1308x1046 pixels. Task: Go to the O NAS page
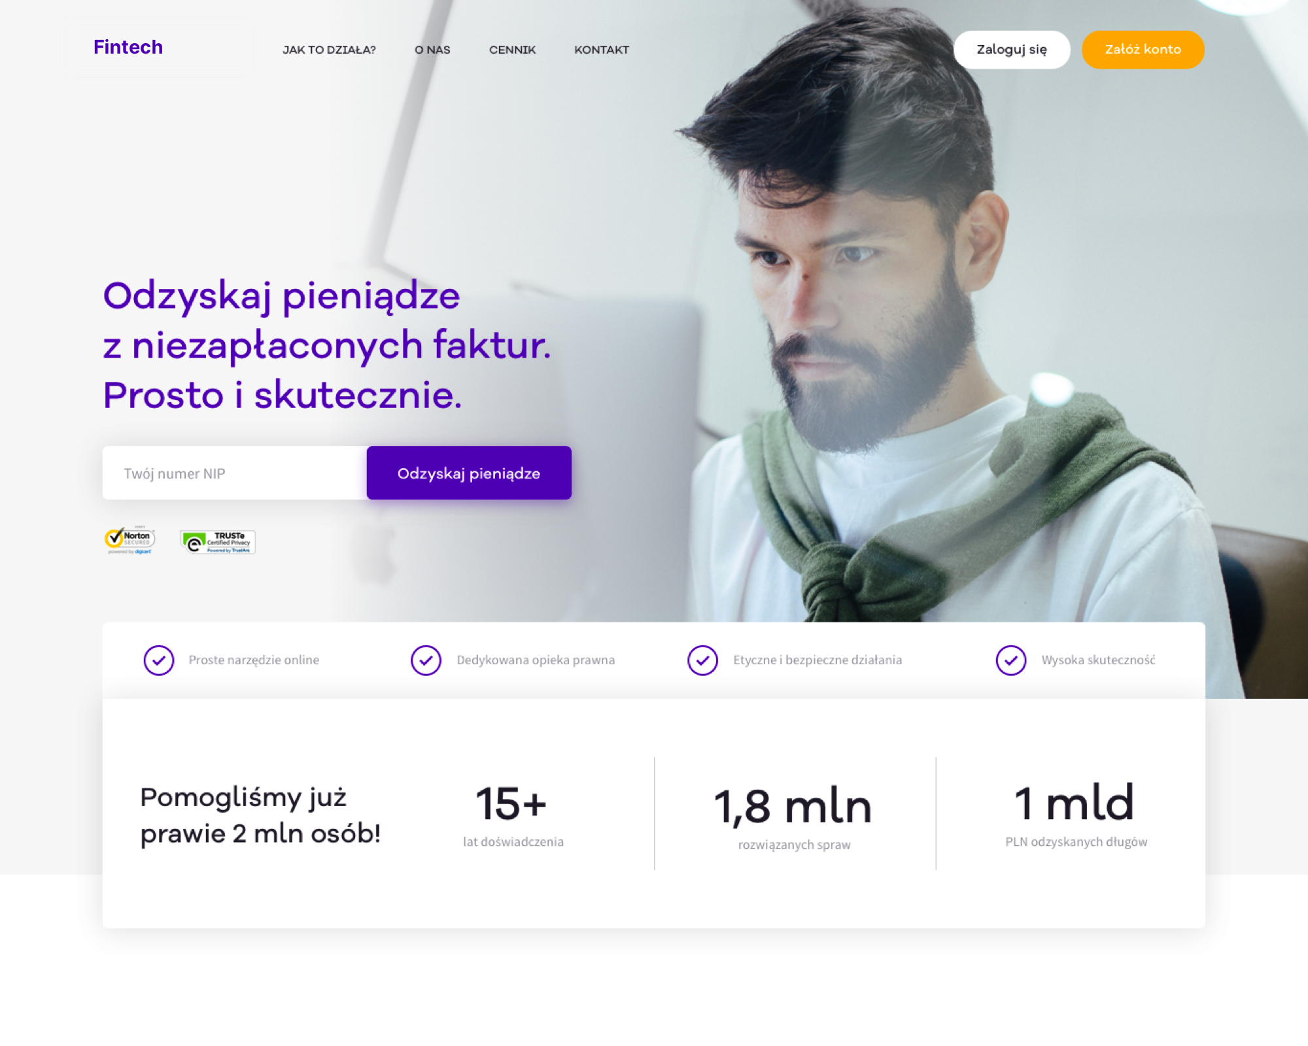click(x=432, y=50)
